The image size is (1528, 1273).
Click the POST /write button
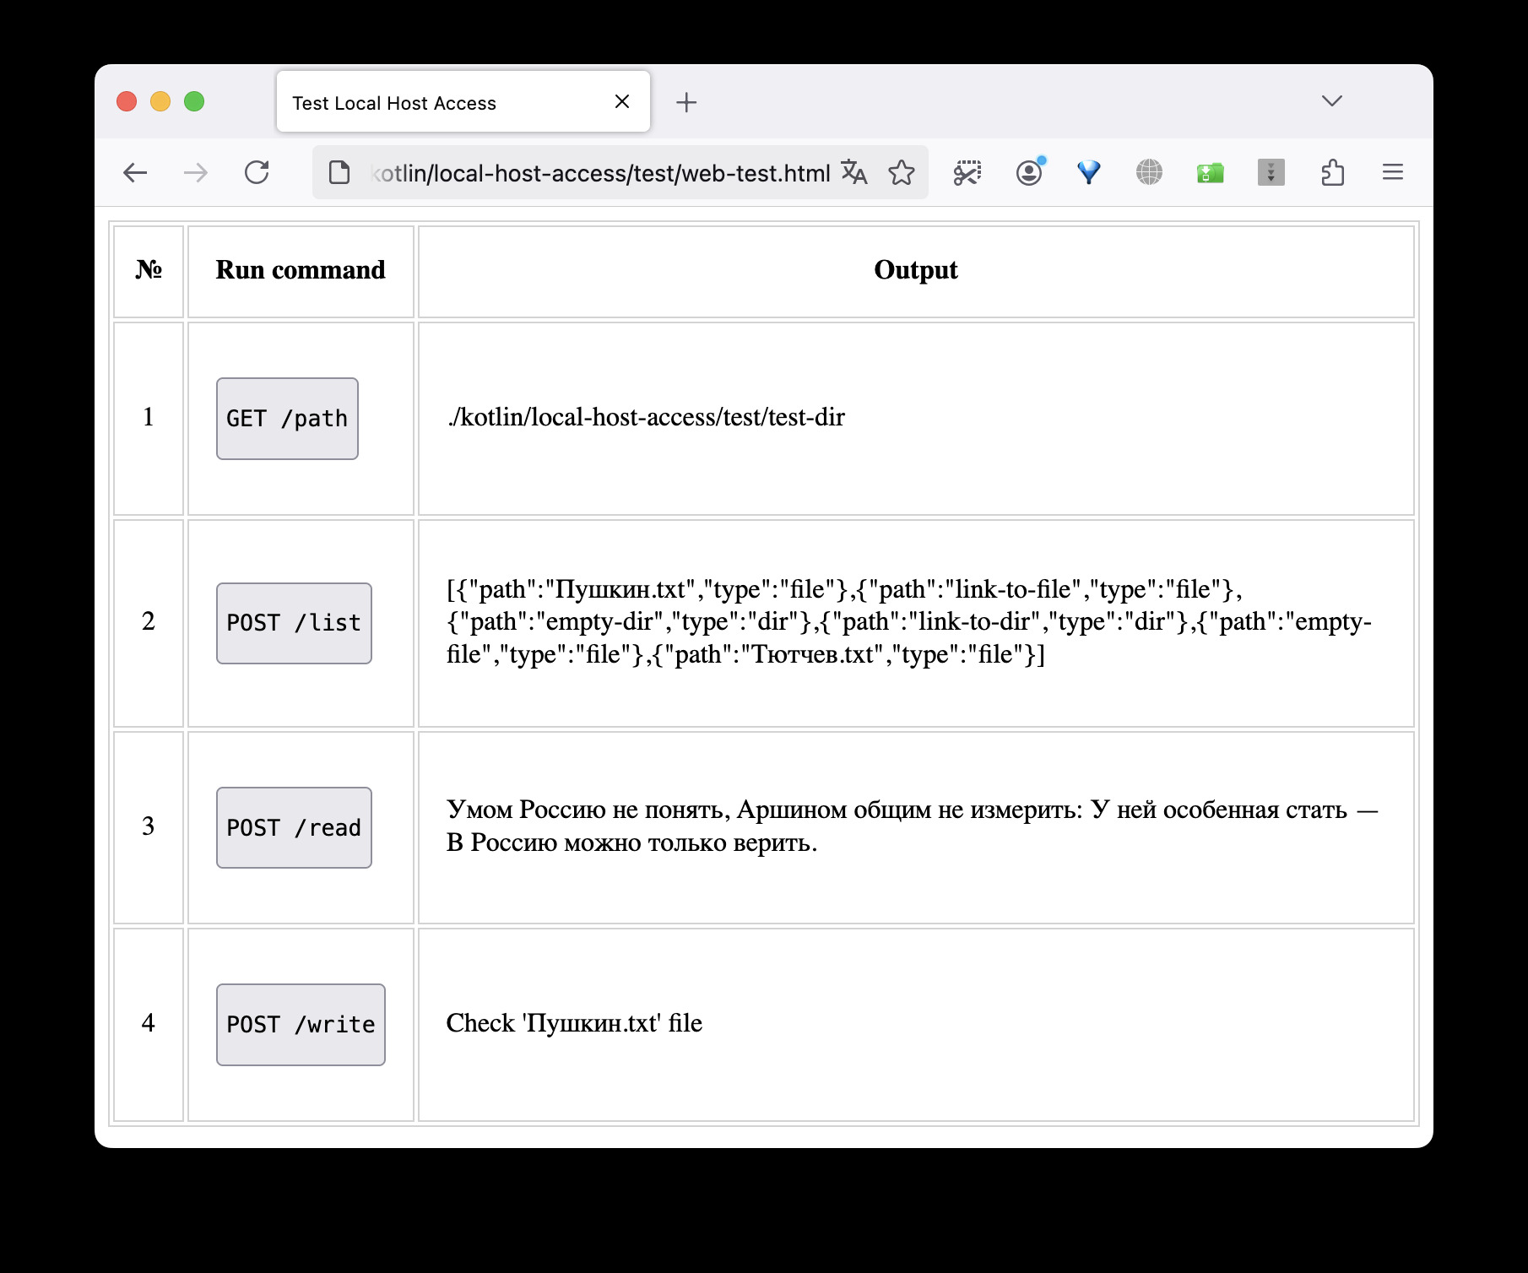pyautogui.click(x=301, y=1024)
